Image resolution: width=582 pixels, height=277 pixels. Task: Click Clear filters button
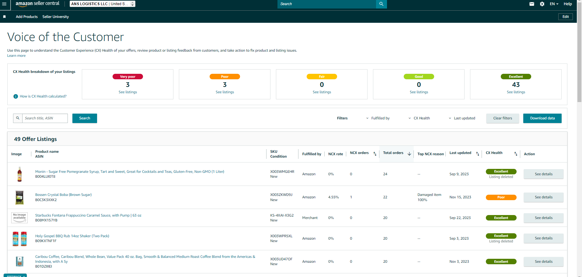tap(503, 118)
